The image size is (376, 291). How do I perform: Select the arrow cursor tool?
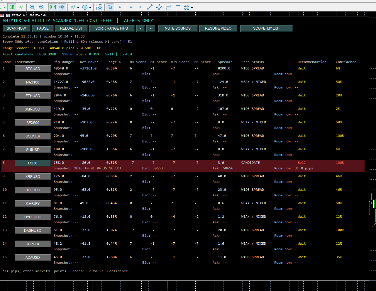tap(110, 7)
